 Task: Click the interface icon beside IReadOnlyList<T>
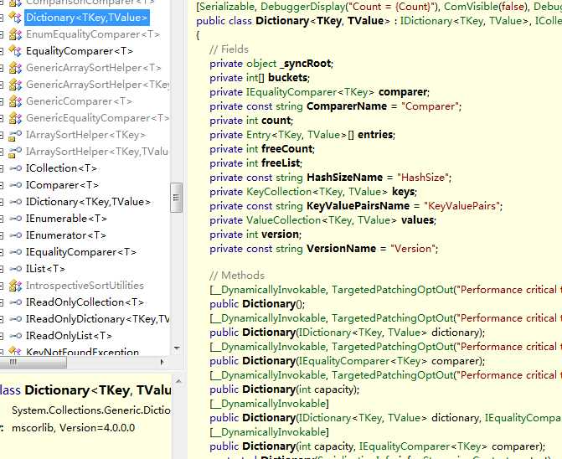15,336
